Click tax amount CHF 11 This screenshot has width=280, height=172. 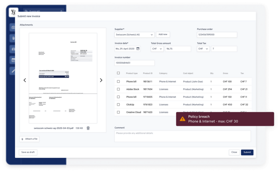tap(244, 97)
